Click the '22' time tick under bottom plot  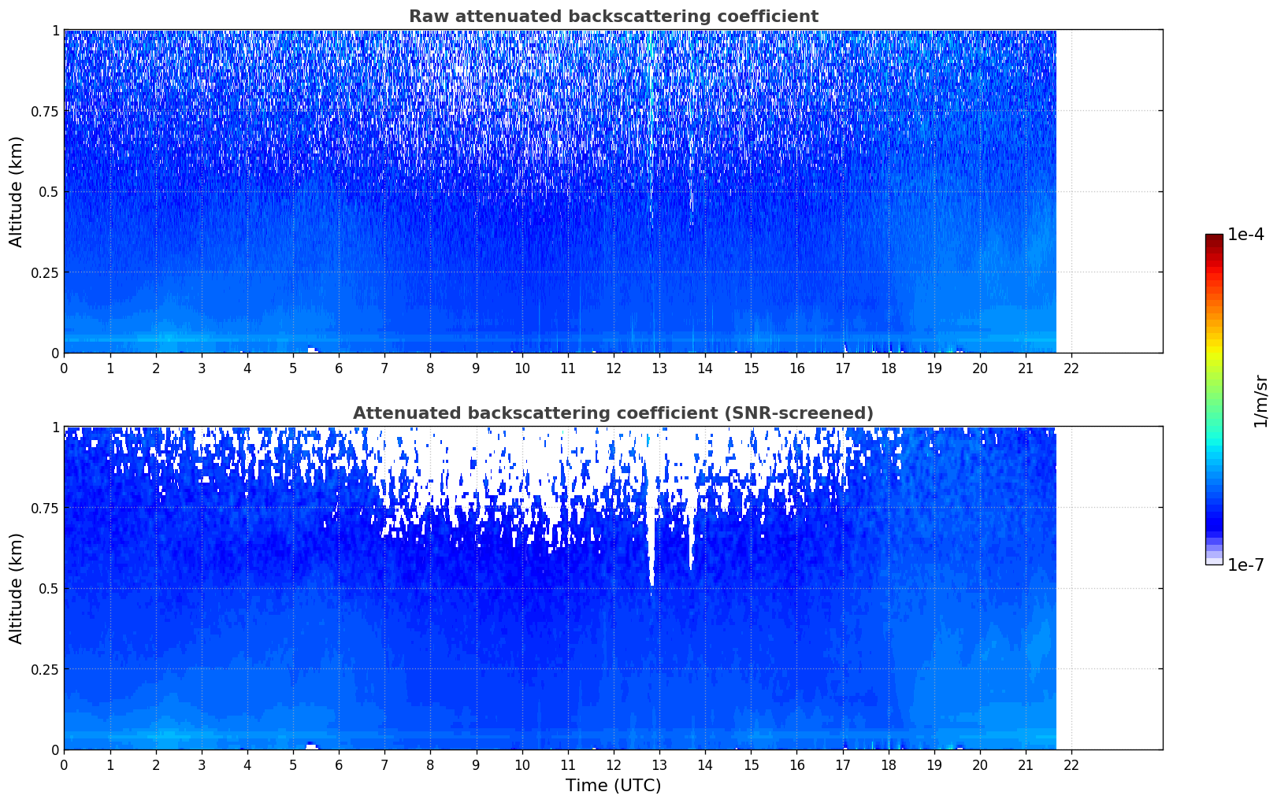(x=1071, y=764)
